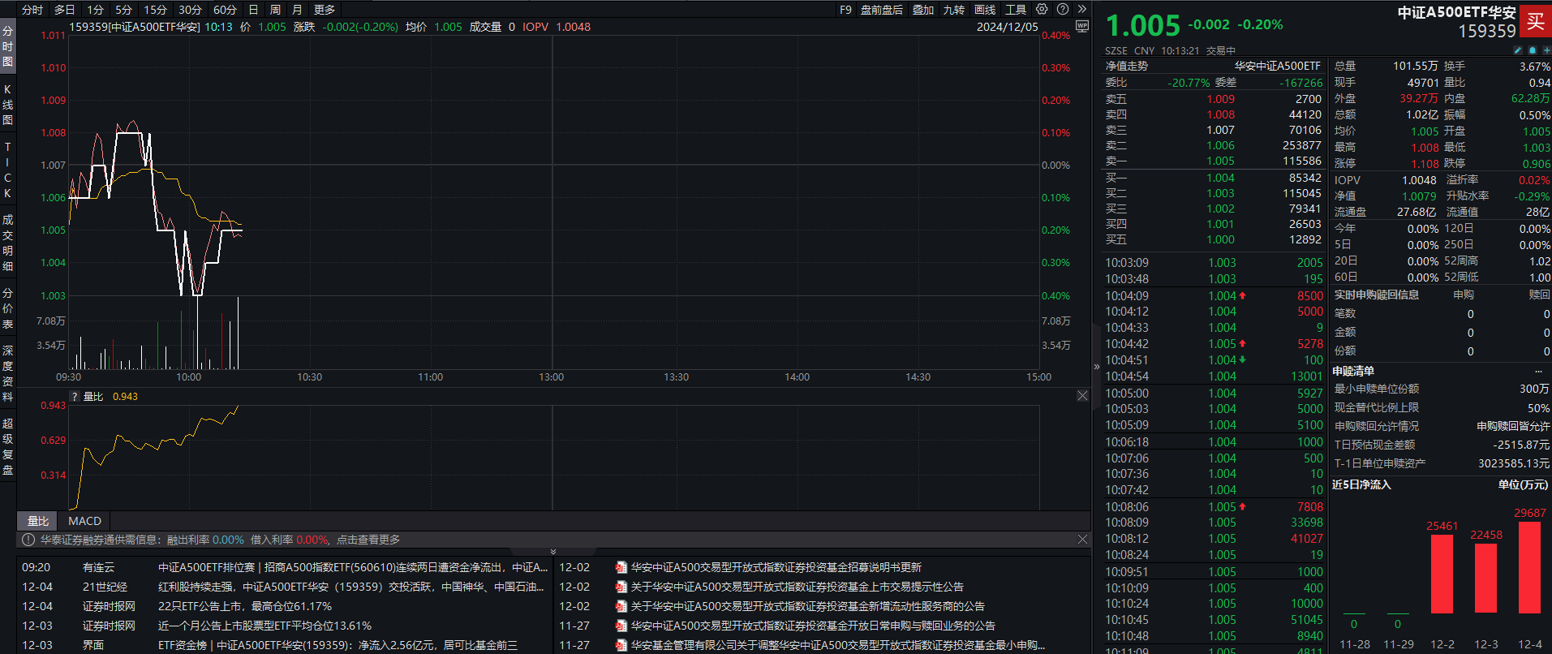Set price alert with bell icon

(x=1533, y=50)
